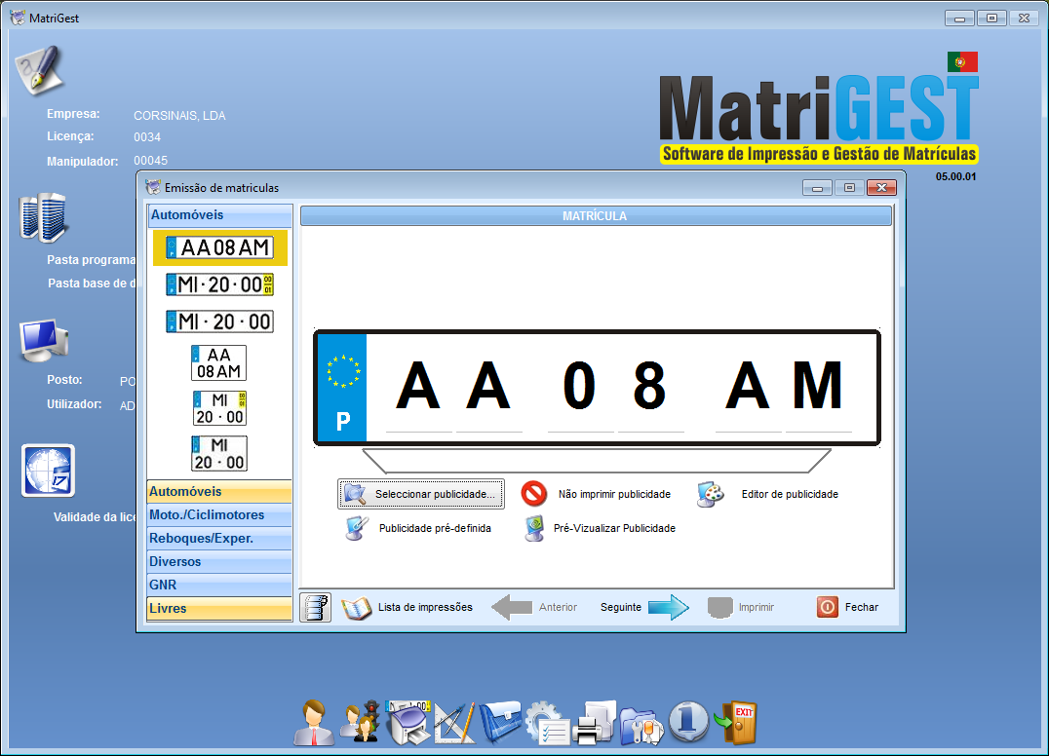Select plain two-line MI 20·00 plate template
The image size is (1049, 756).
(x=218, y=453)
